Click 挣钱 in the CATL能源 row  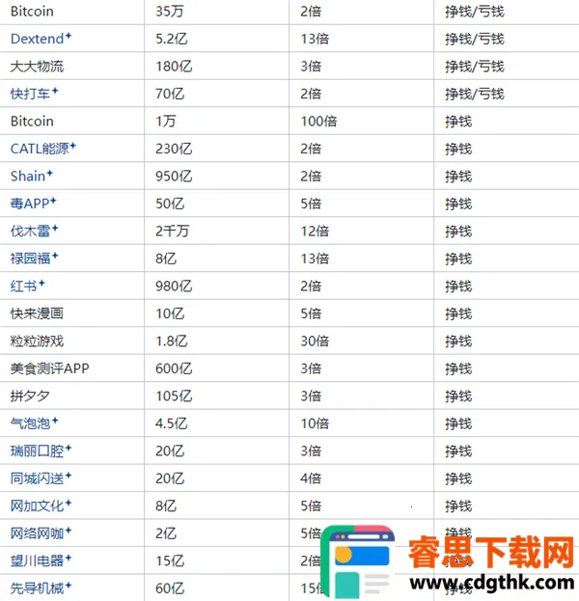pos(458,149)
